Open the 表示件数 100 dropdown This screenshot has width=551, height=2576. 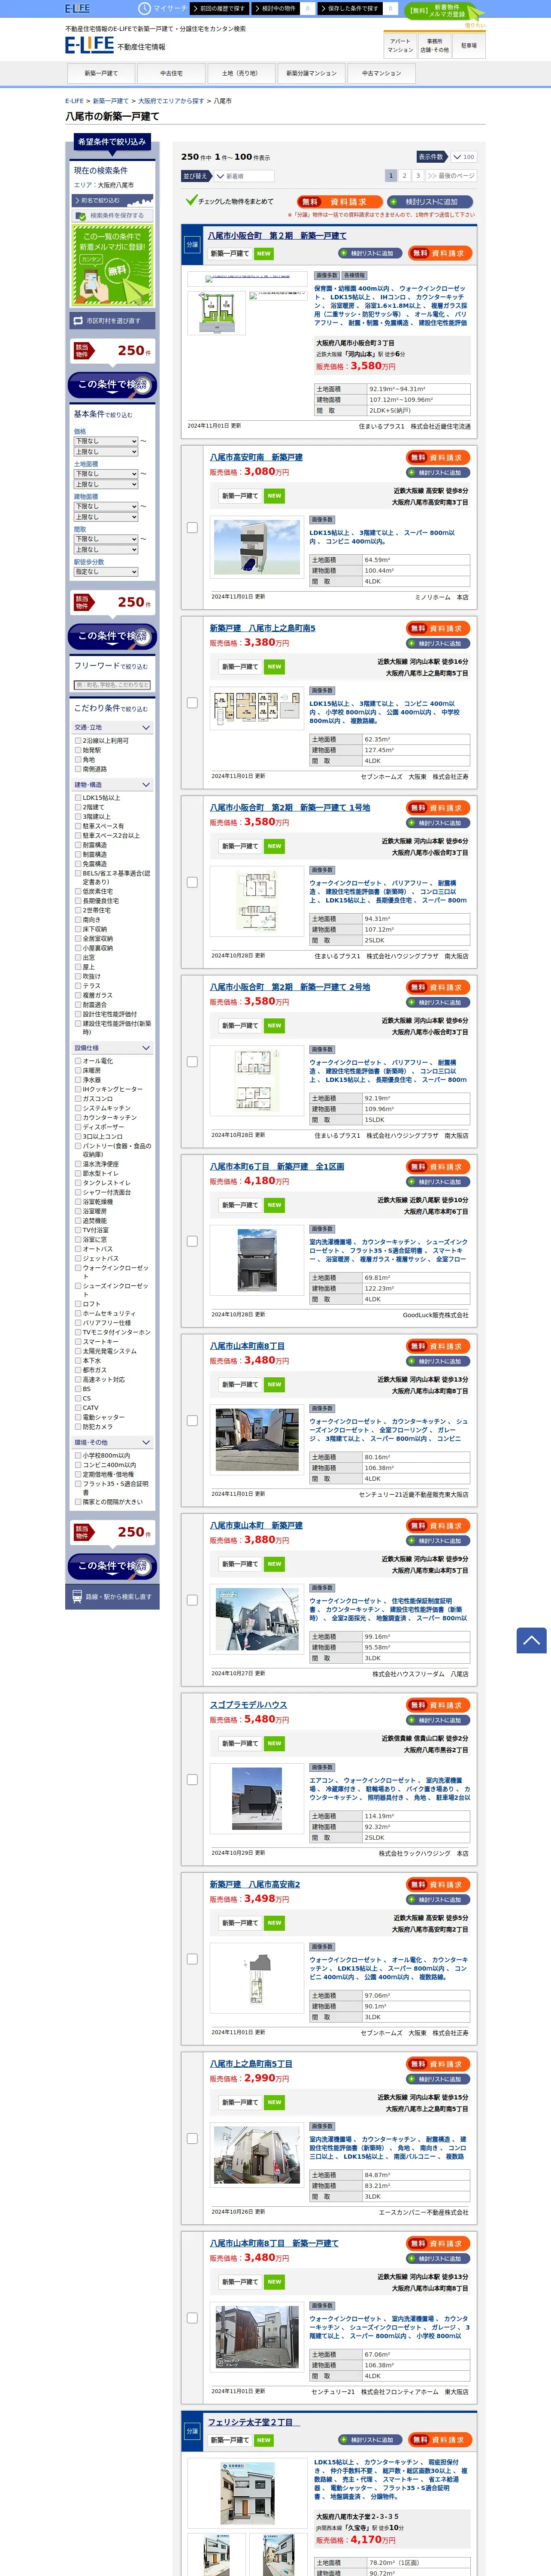pos(463,157)
